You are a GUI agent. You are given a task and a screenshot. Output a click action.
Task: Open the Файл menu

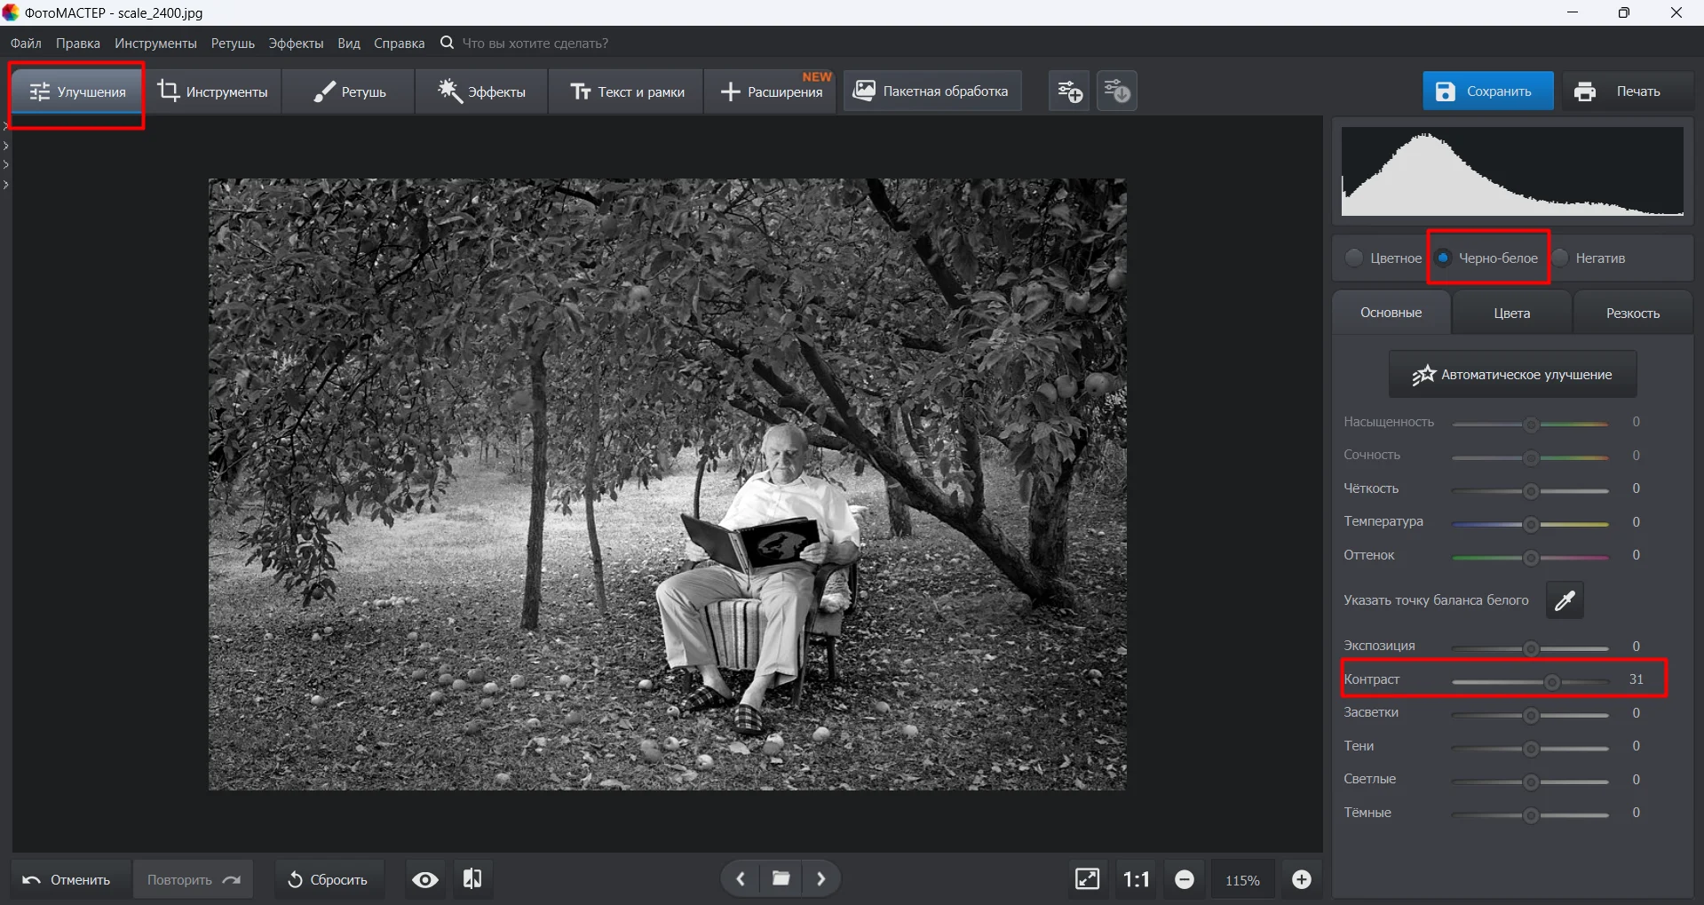pyautogui.click(x=26, y=44)
